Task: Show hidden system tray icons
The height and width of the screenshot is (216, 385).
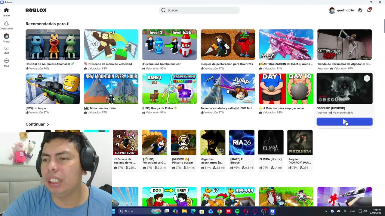Action: pos(326,211)
